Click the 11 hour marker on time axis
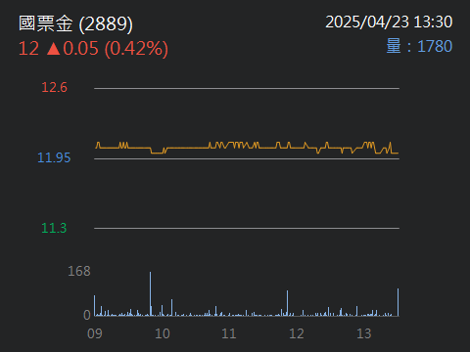This screenshot has height=352, width=470. pos(229,333)
